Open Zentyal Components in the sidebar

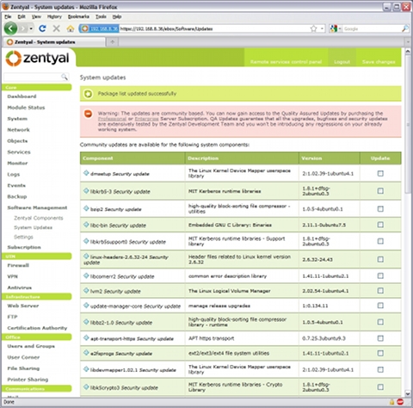39,218
